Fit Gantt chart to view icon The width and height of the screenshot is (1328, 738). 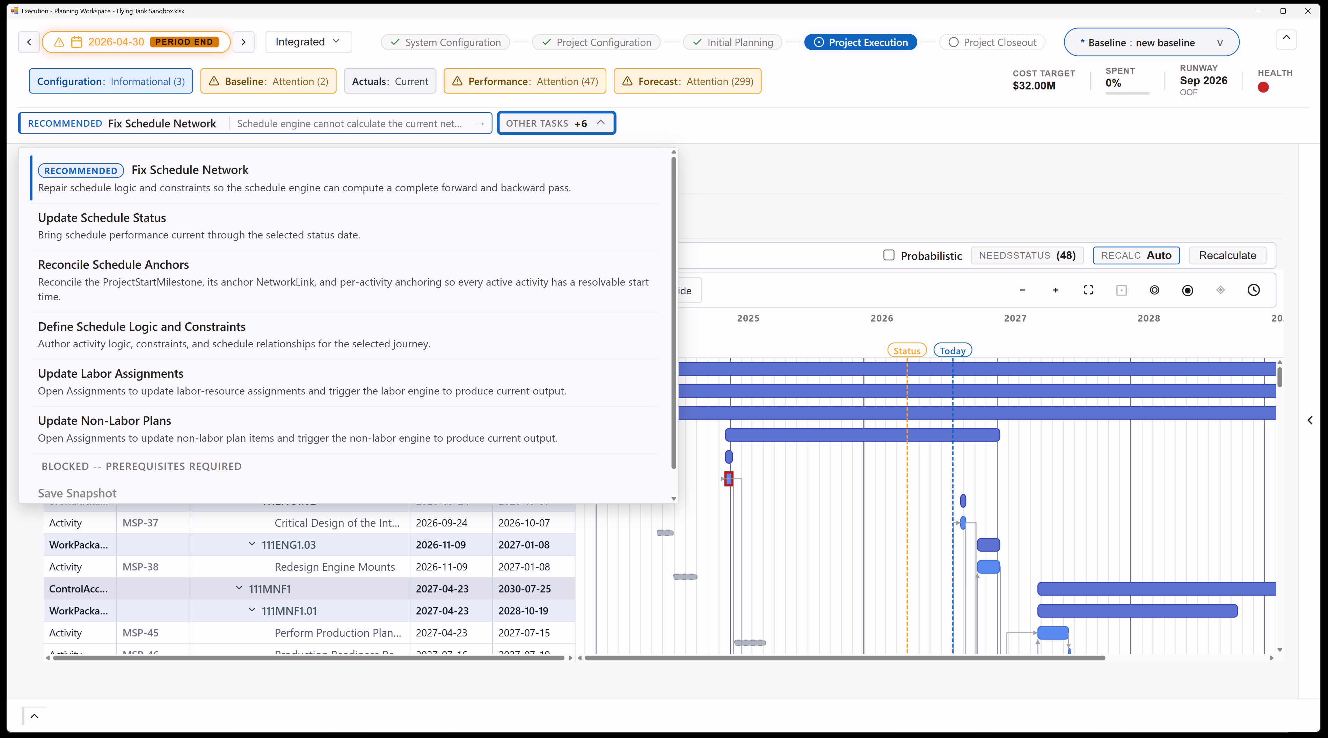coord(1088,290)
